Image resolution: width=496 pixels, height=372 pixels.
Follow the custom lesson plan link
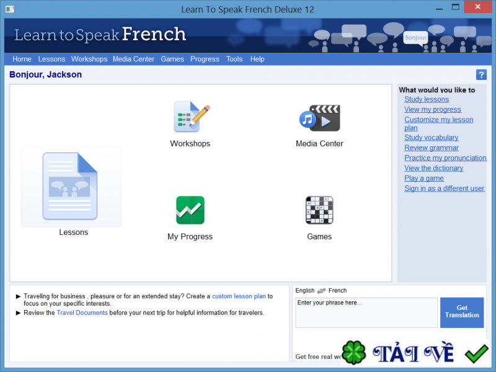[x=239, y=296]
